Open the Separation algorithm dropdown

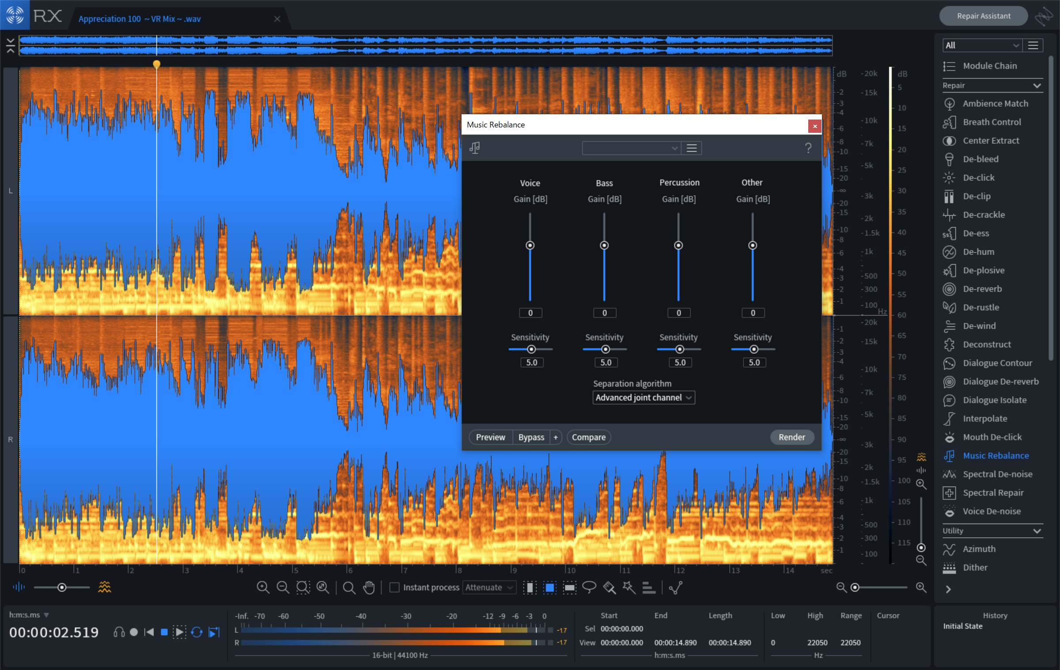(x=644, y=397)
